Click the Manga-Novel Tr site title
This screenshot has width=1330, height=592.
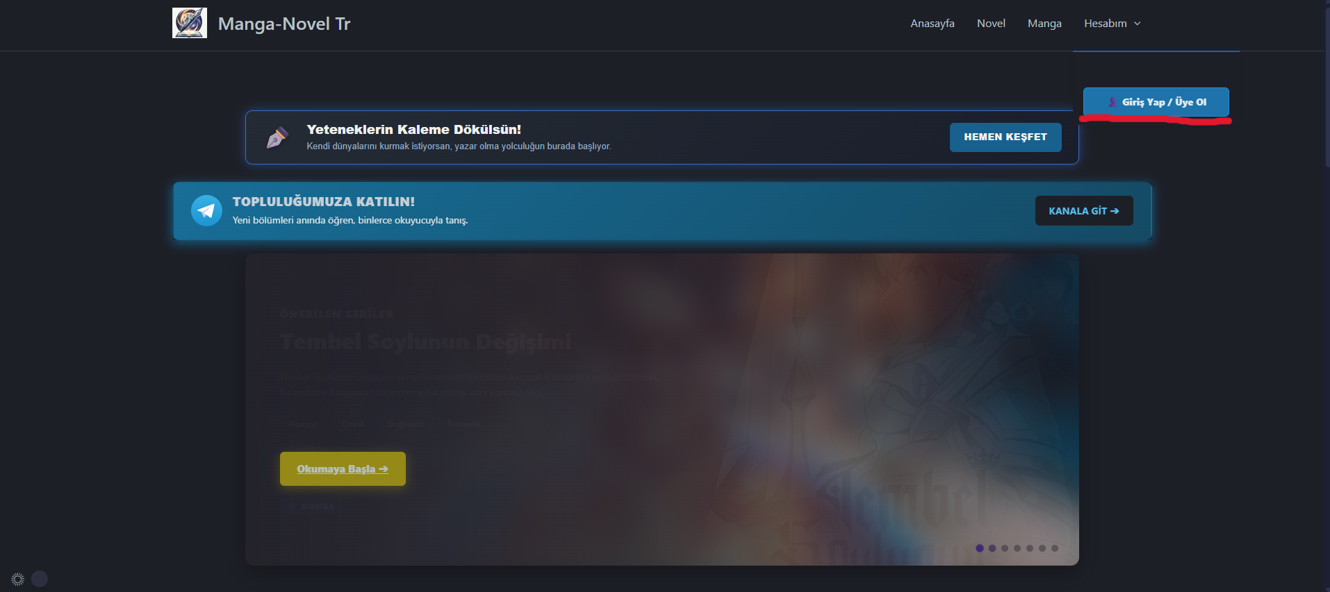284,24
